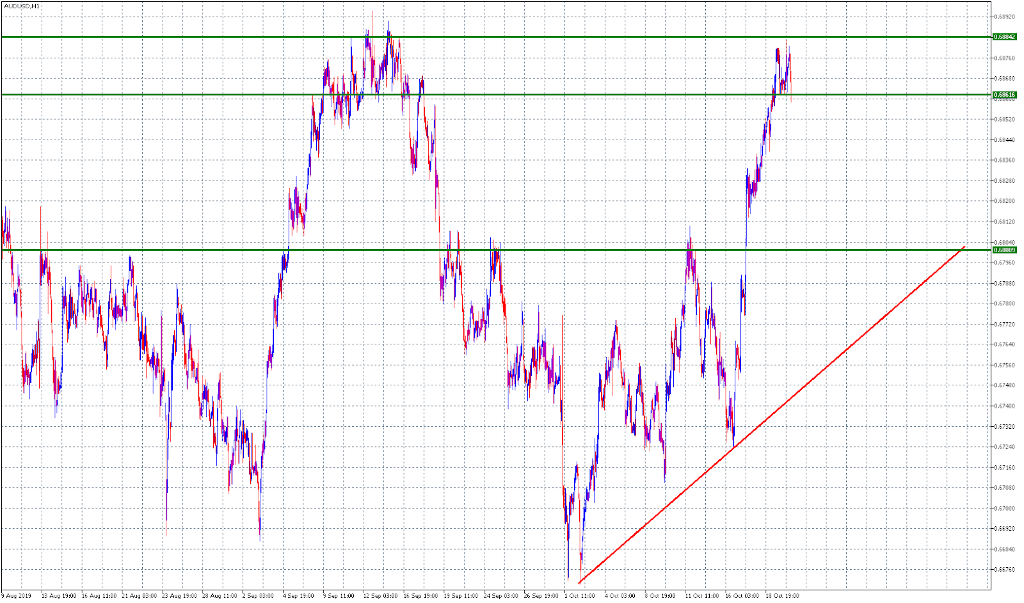Click the 1 Oct 11:00 time label

click(580, 596)
